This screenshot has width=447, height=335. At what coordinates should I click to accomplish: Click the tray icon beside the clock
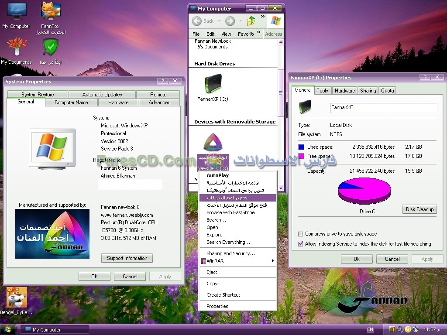pos(416,329)
